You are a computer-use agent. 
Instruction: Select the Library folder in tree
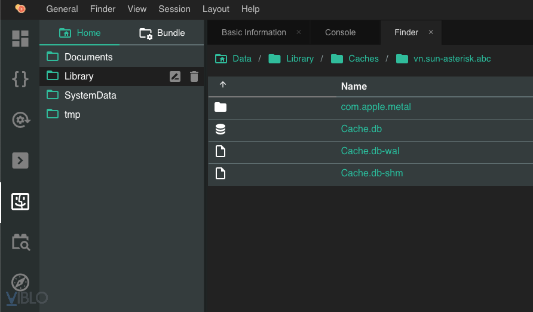pyautogui.click(x=122, y=76)
